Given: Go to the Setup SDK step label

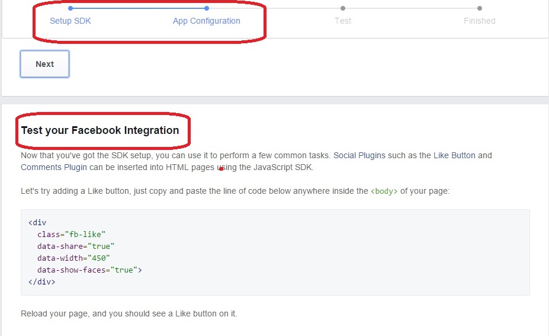Looking at the screenshot, I should coord(70,21).
